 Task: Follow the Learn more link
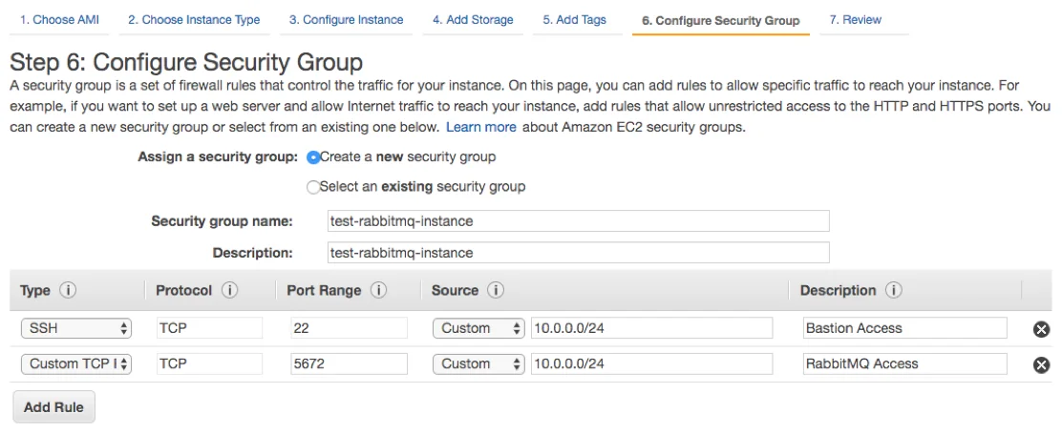[x=481, y=127]
